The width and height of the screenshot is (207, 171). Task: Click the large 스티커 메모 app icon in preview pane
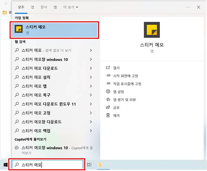click(152, 30)
